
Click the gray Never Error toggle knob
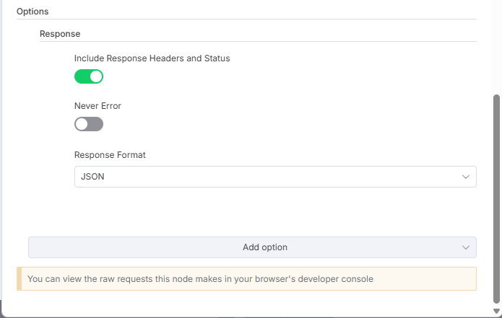click(x=82, y=124)
